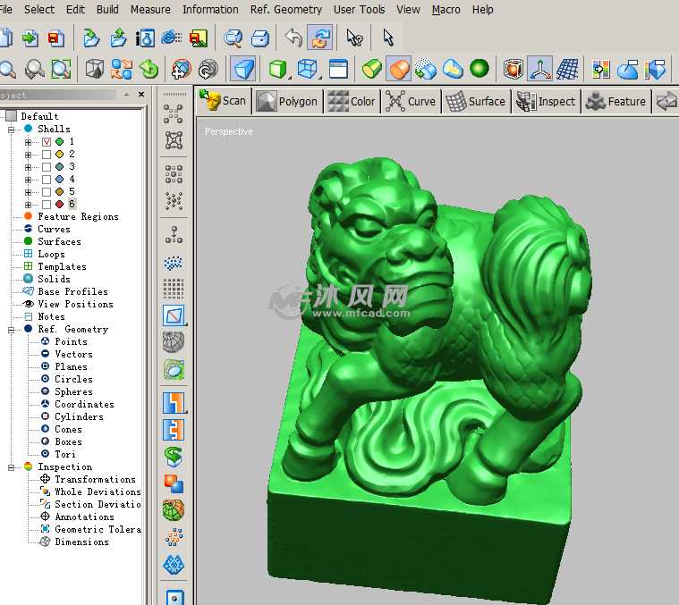Select the Feature Regions tree item
679x605 pixels.
tap(78, 217)
